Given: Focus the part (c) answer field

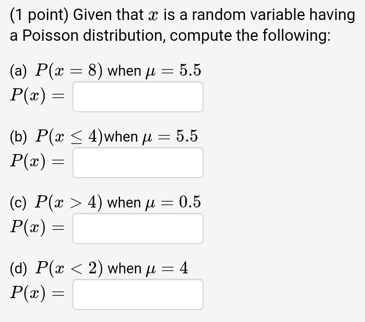Looking at the screenshot, I should (x=138, y=228).
